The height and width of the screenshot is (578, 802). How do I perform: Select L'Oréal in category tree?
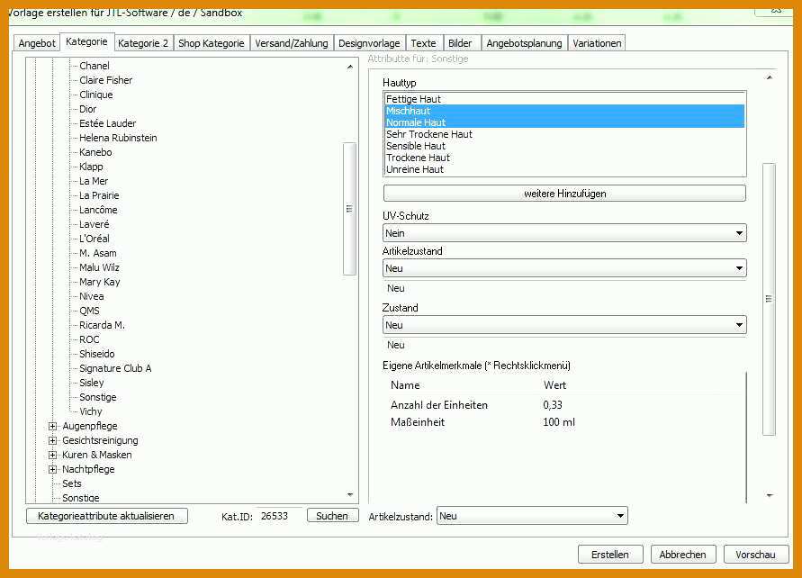95,239
